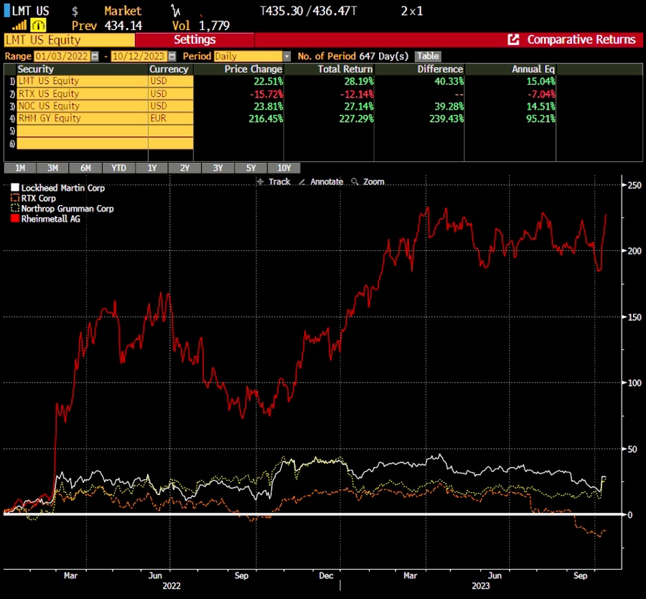Click the Vol 1,779 volume text
This screenshot has height=599, width=646.
click(x=201, y=26)
